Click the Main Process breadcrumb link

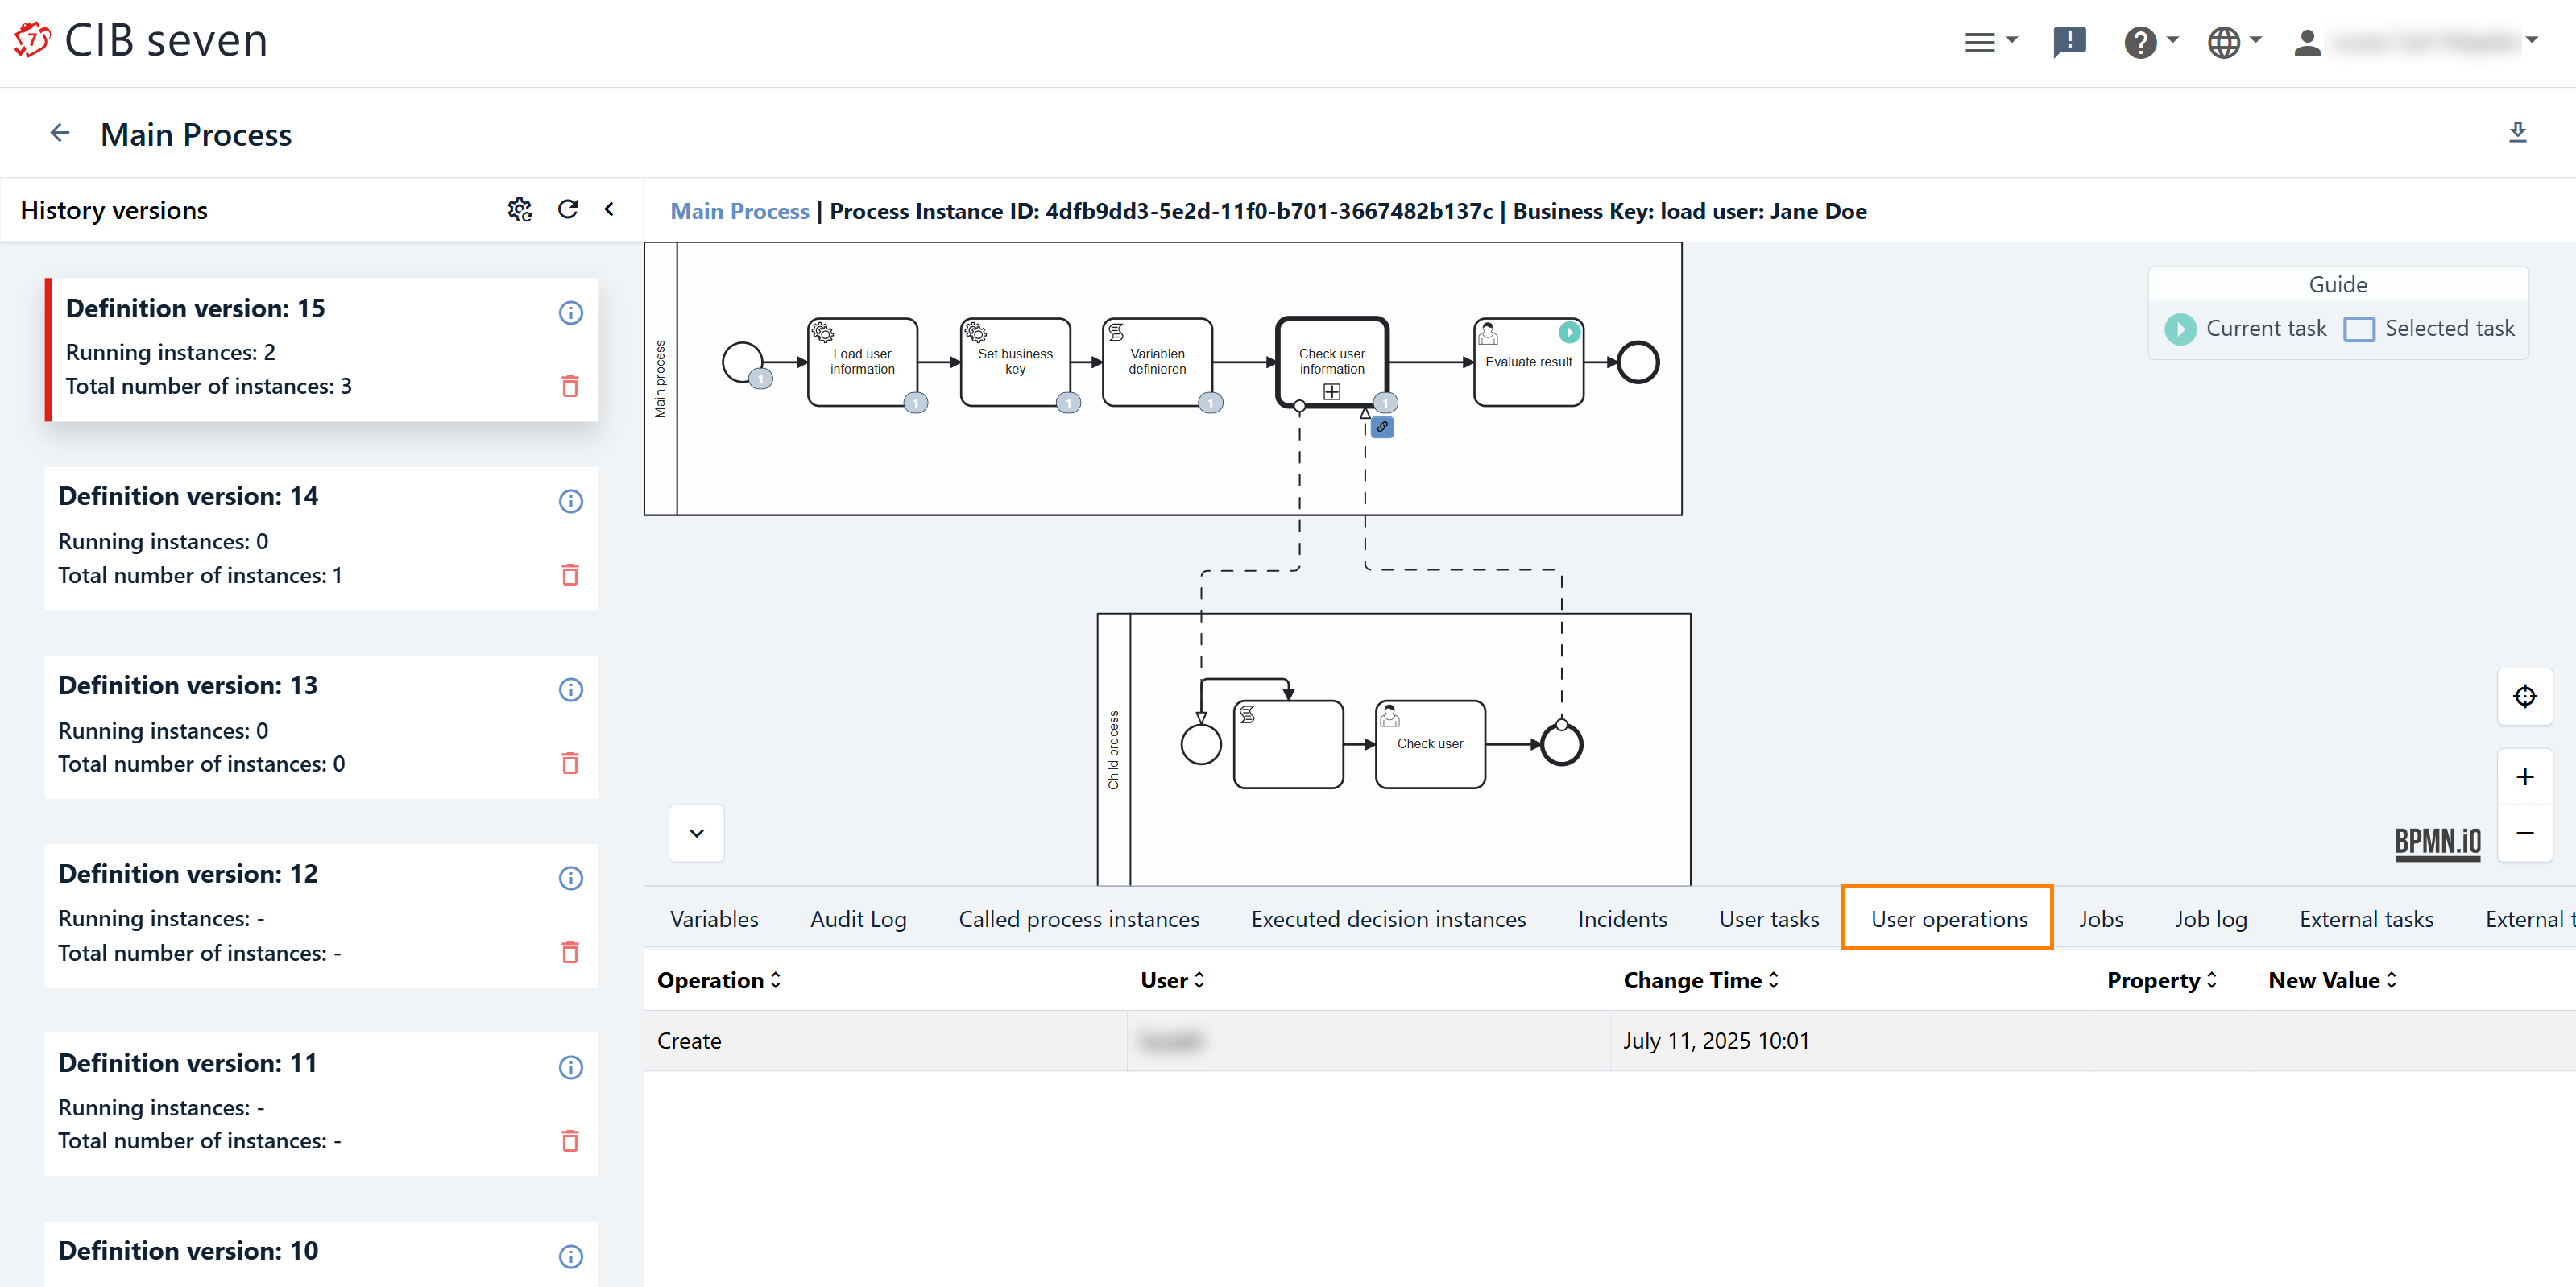[x=739, y=211]
